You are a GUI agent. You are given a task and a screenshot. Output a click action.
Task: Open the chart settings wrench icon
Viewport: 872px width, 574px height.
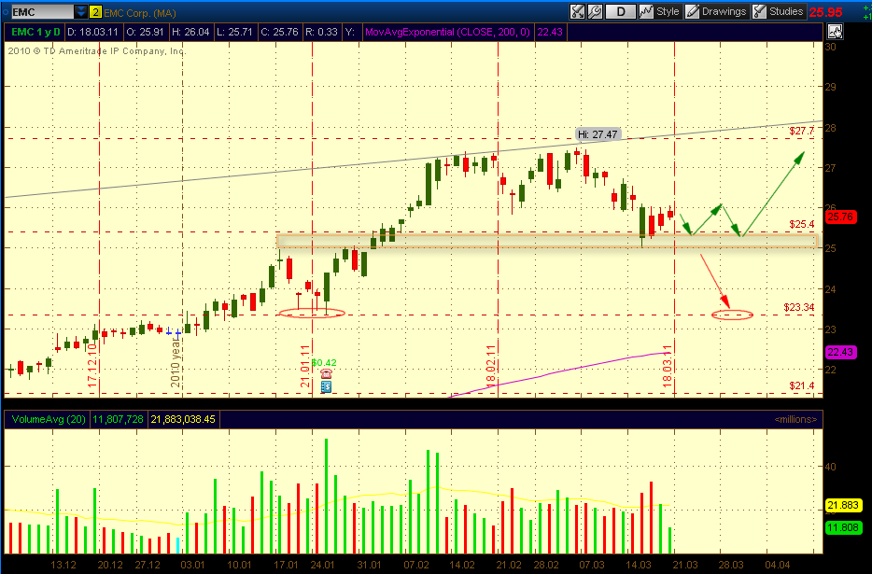click(595, 12)
